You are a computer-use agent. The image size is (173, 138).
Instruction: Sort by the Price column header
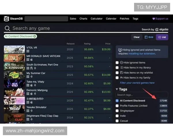(x=108, y=44)
